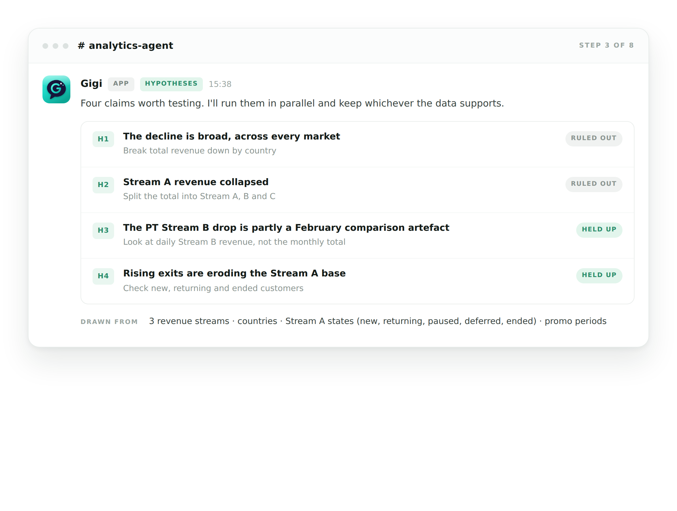The image size is (677, 511).
Task: Click the # analytics-agent channel title
Action: point(126,46)
